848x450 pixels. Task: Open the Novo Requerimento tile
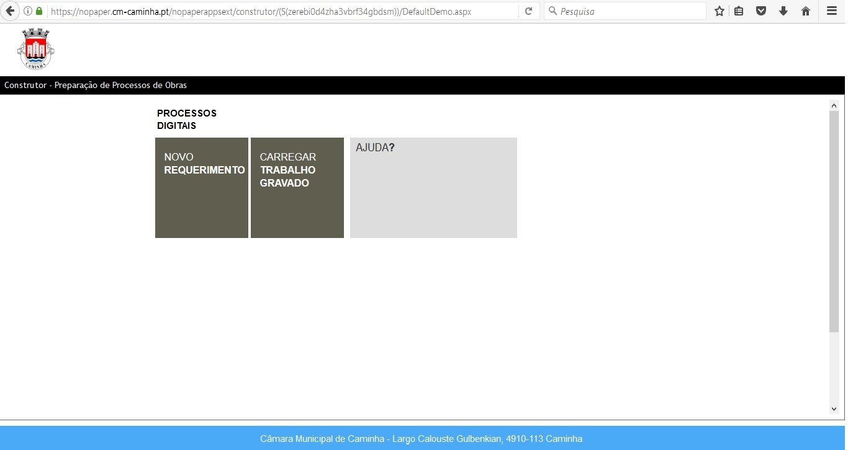[202, 188]
